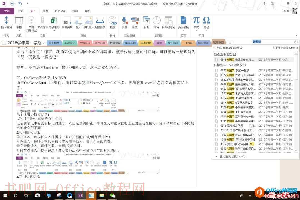Start Audio Recording (录音) microphone icon

[124, 20]
